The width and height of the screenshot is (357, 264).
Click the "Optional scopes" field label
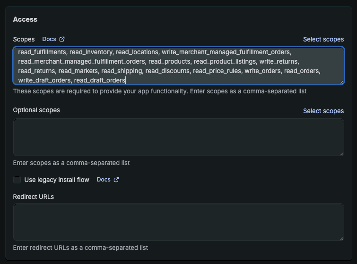36,110
